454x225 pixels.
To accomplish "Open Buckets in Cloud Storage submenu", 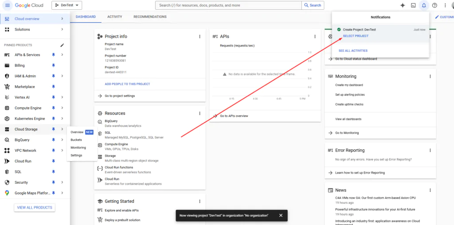I will click(76, 140).
